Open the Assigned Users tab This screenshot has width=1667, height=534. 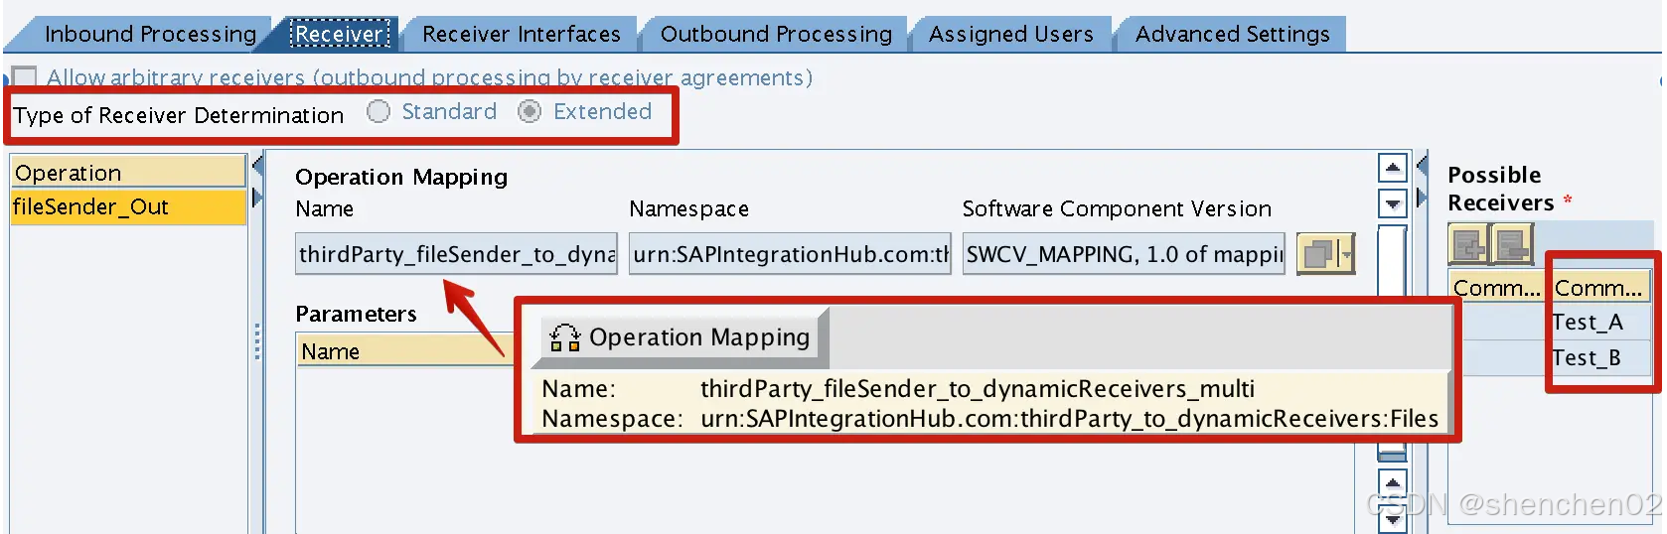1010,34
